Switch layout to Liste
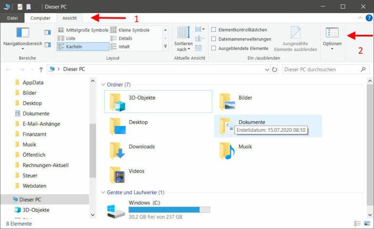This screenshot has height=229, width=374. 67,38
